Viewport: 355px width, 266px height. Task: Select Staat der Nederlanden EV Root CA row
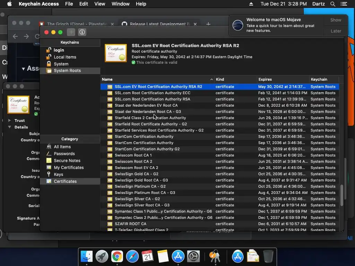(219, 105)
